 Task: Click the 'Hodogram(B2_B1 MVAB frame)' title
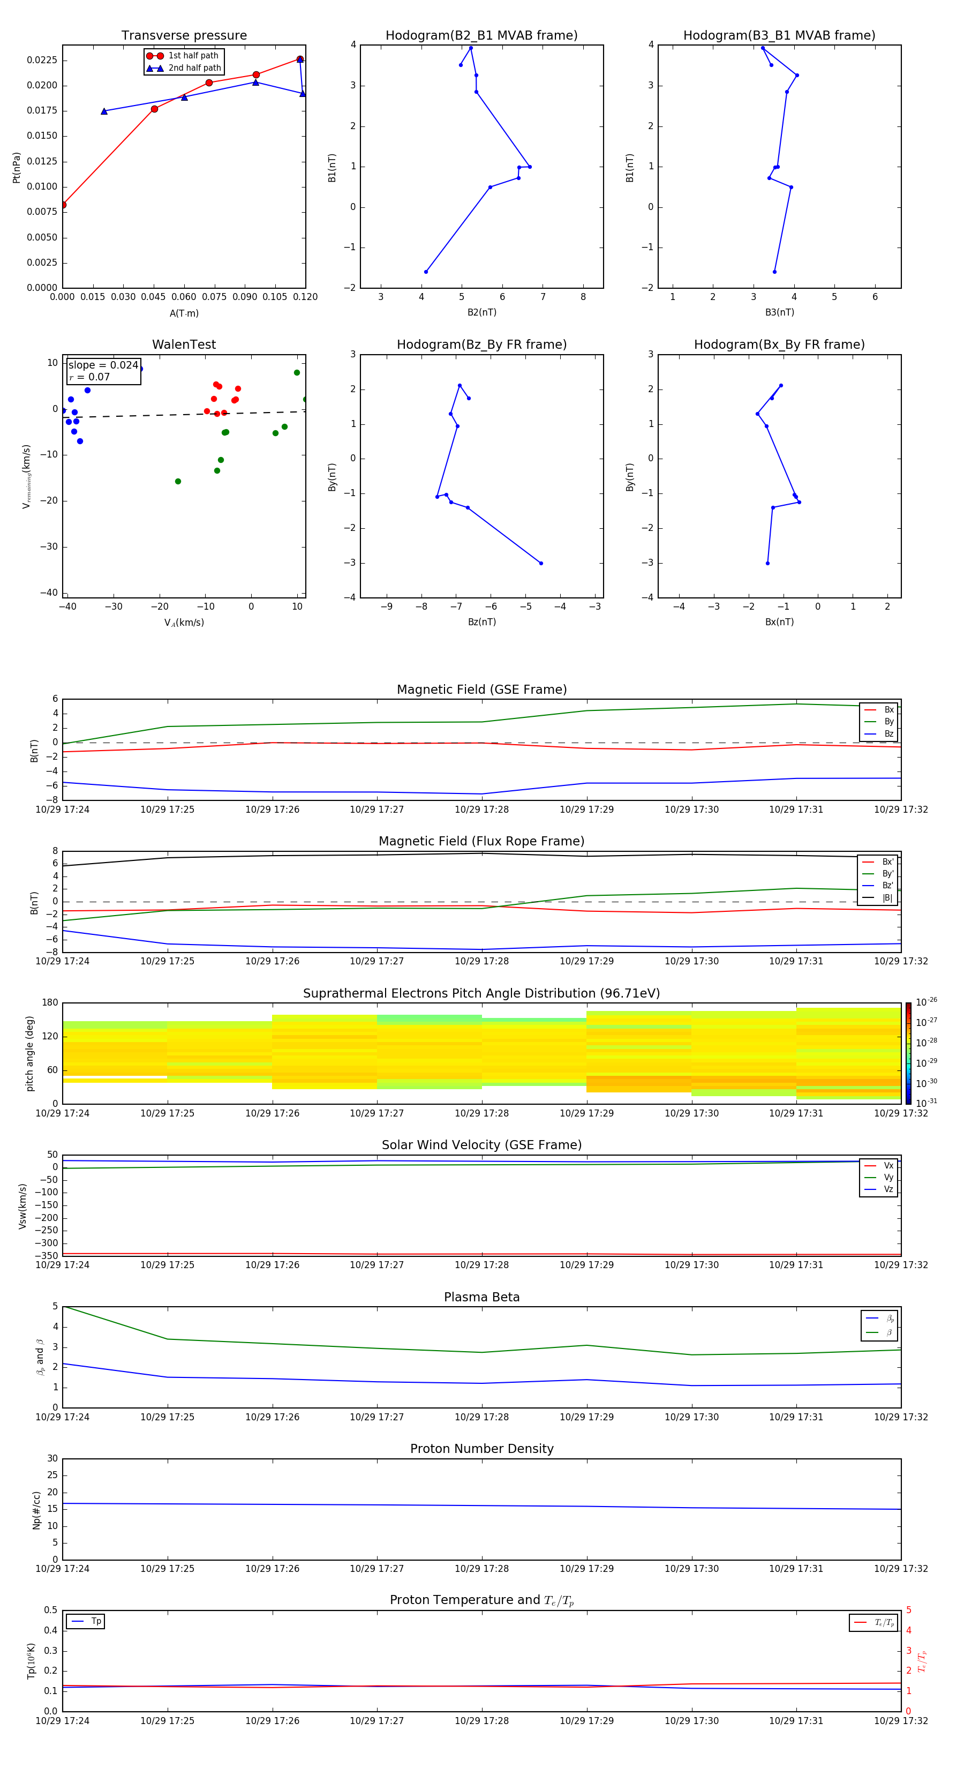[x=481, y=36]
